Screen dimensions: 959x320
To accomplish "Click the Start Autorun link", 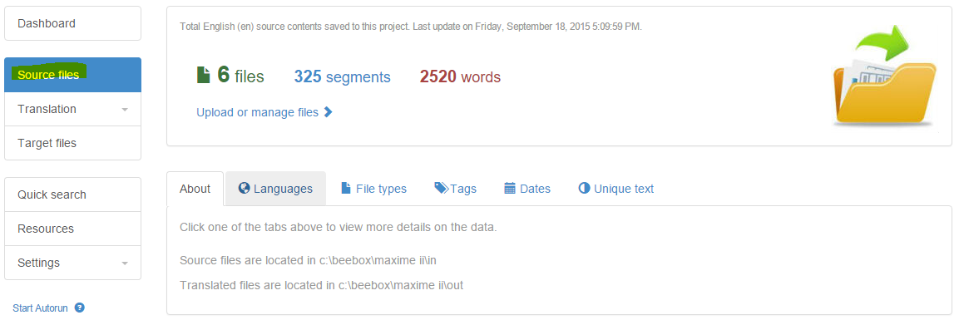I will tap(42, 308).
